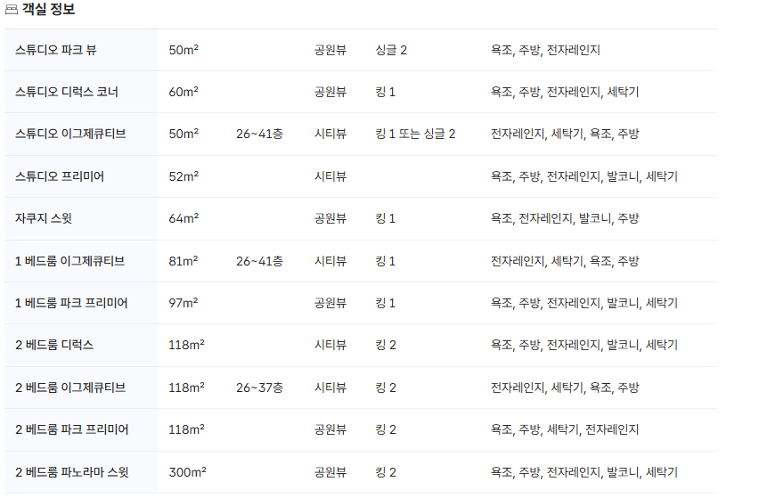This screenshot has width=767, height=498.
Task: Select the 스튜디오 디럭스 코너 room name
Action: click(67, 92)
